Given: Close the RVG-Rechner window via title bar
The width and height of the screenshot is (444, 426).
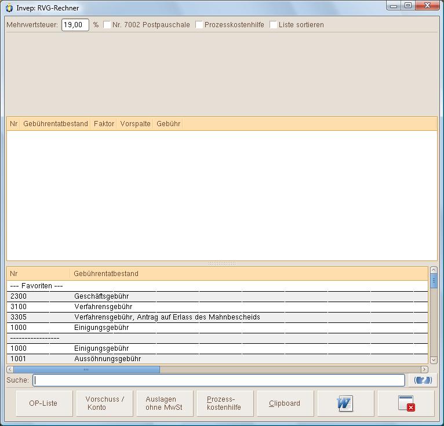Looking at the screenshot, I should point(427,5).
